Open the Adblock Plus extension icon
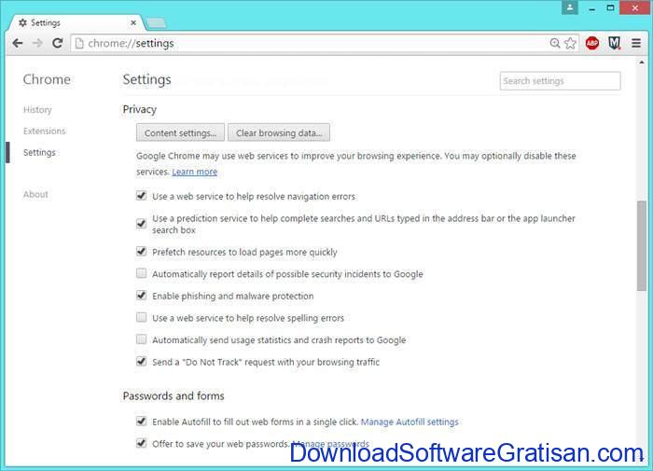The width and height of the screenshot is (653, 471). coord(592,43)
